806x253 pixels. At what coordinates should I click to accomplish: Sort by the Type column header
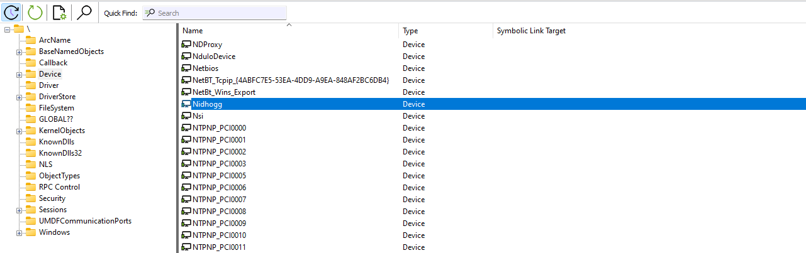click(x=410, y=31)
